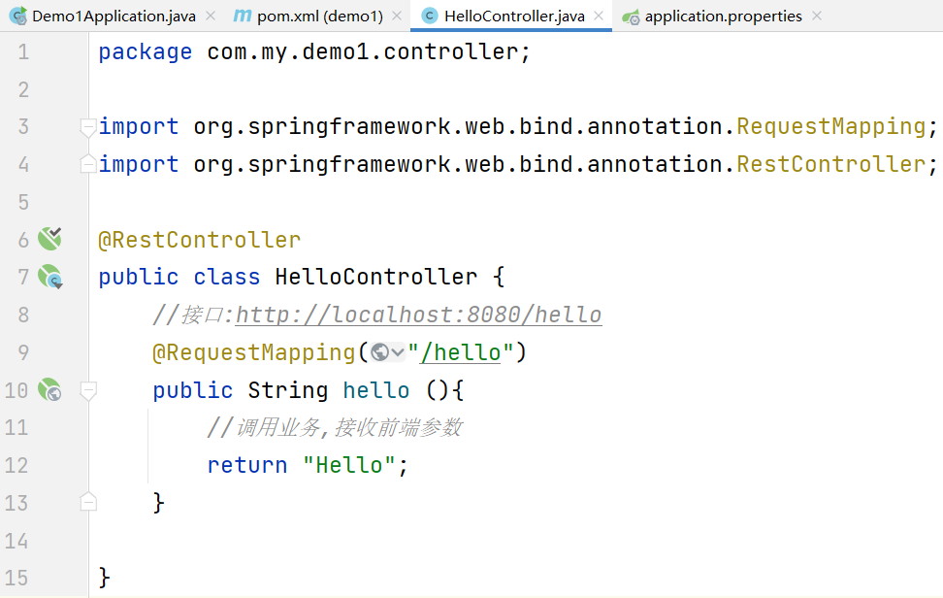Click the line number 12 in the gutter
Image resolution: width=943 pixels, height=598 pixels.
pos(16,465)
